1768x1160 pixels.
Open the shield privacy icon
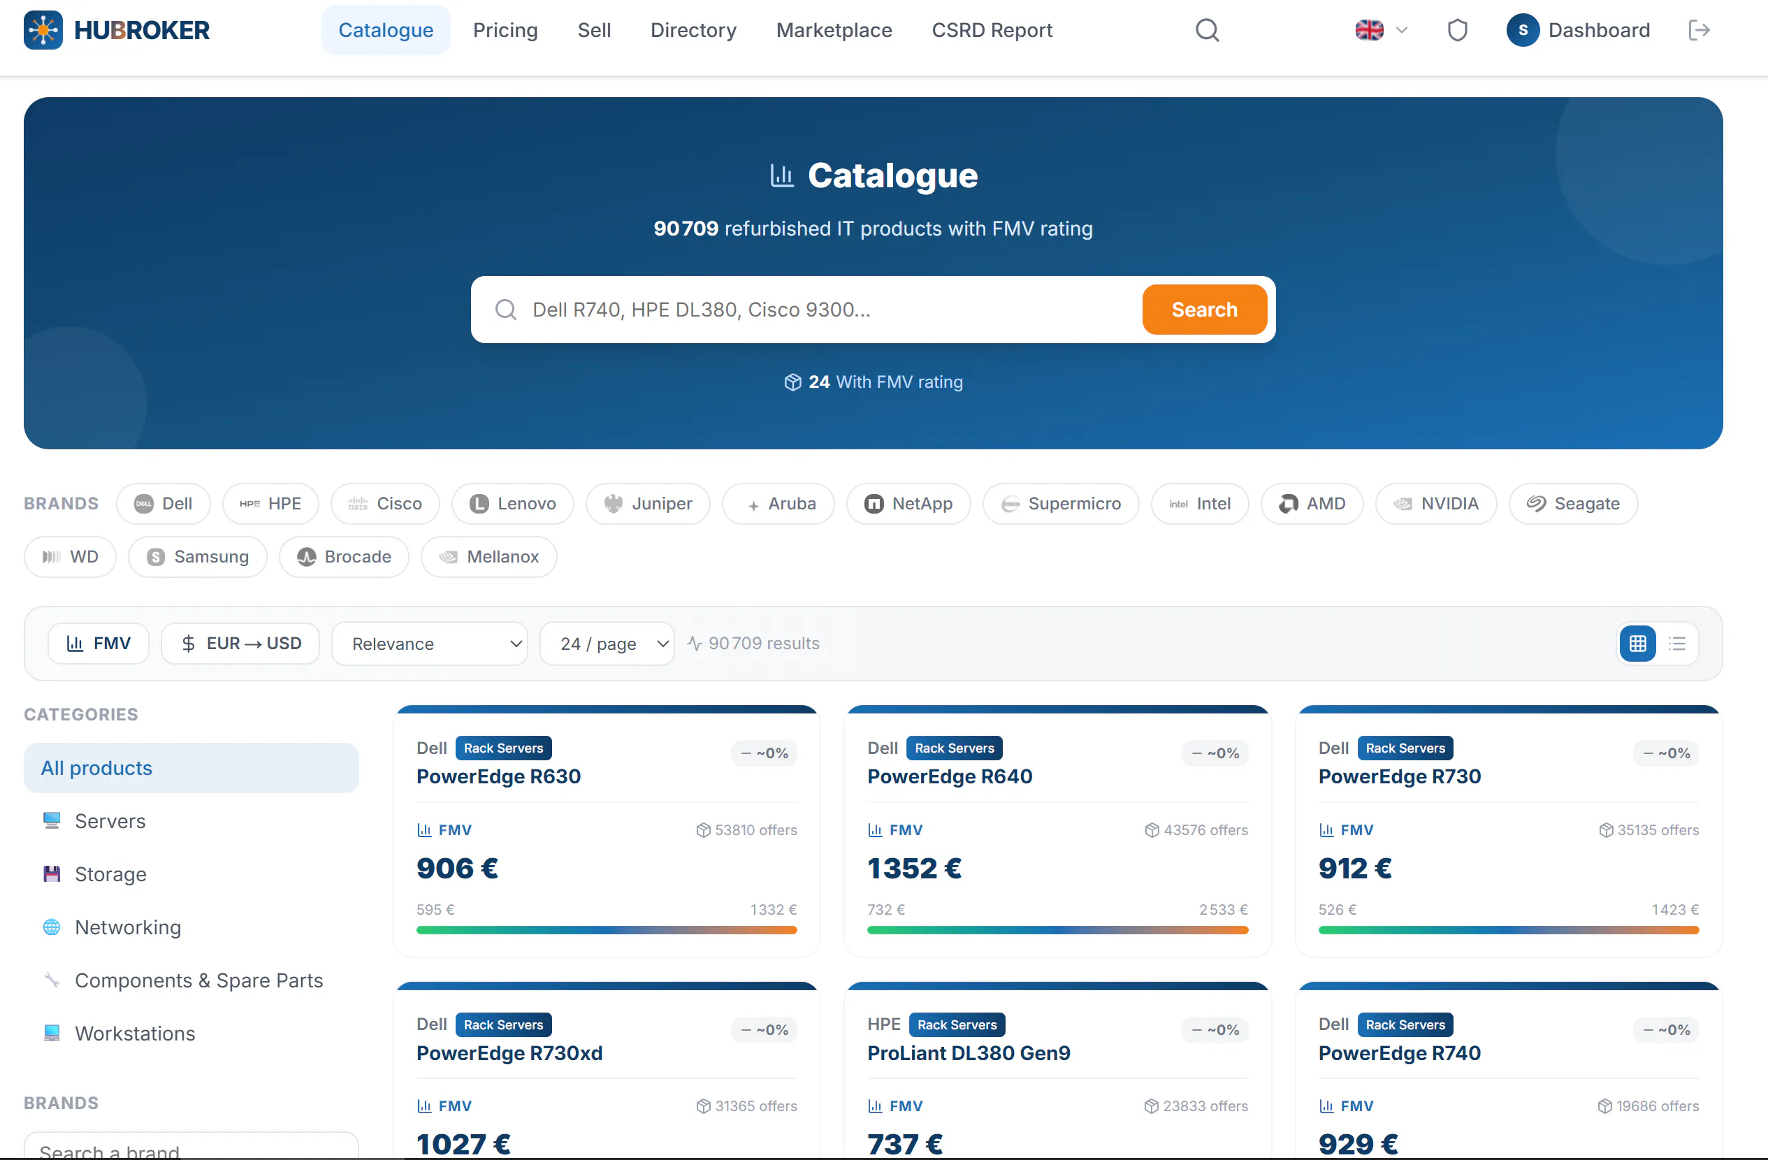click(x=1458, y=31)
